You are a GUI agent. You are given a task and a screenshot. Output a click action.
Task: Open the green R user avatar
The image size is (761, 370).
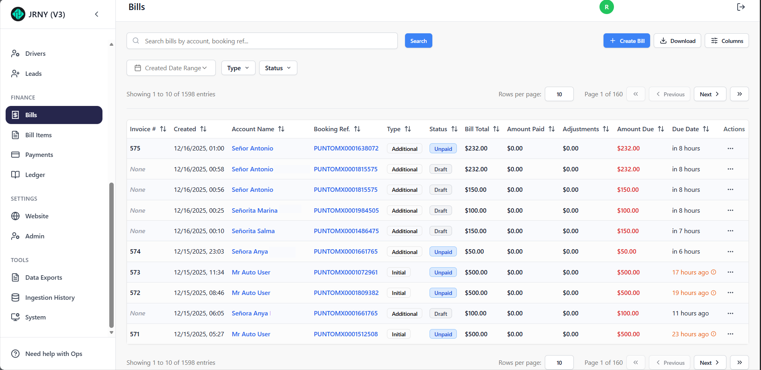point(606,7)
